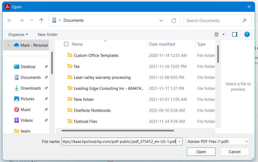The width and height of the screenshot is (258, 162).
Task: Open the view options dropdown arrow
Action: tap(223, 34)
